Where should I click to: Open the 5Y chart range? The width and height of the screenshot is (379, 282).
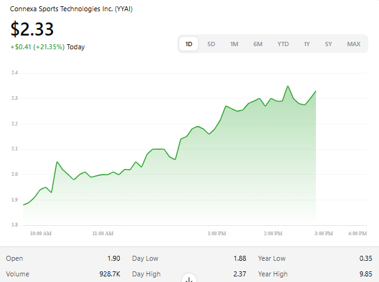click(328, 44)
